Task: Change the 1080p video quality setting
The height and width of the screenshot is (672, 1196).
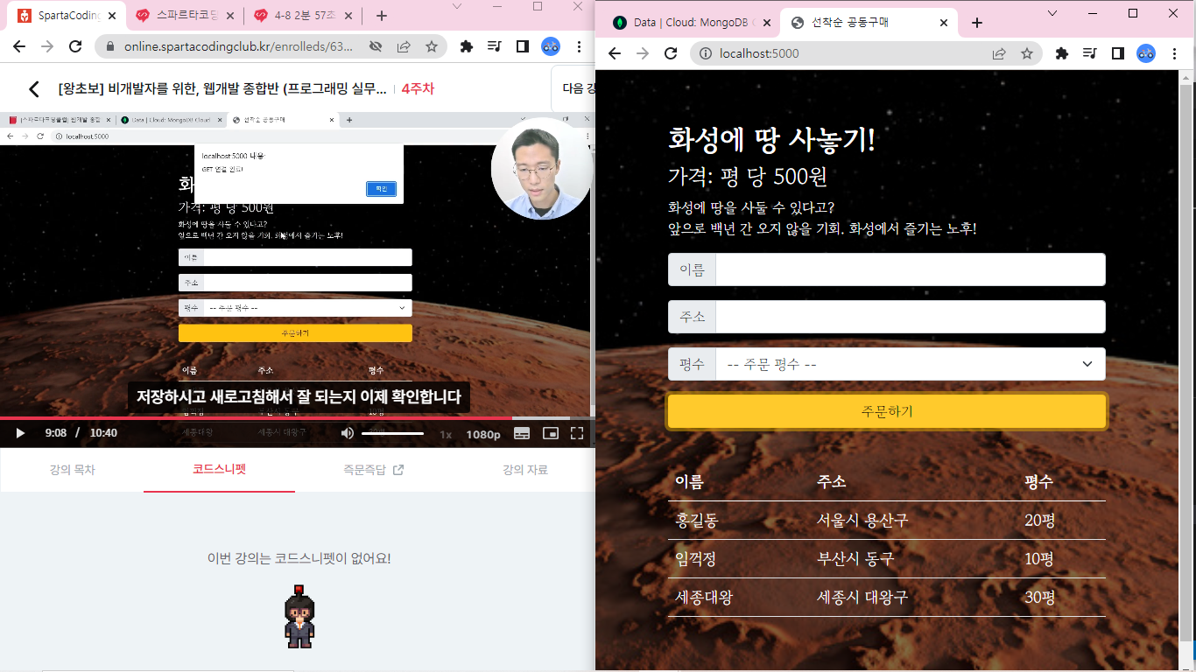Action: coord(483,434)
